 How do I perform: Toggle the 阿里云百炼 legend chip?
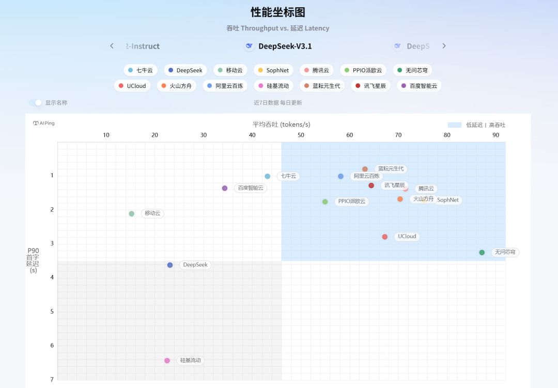click(x=225, y=86)
